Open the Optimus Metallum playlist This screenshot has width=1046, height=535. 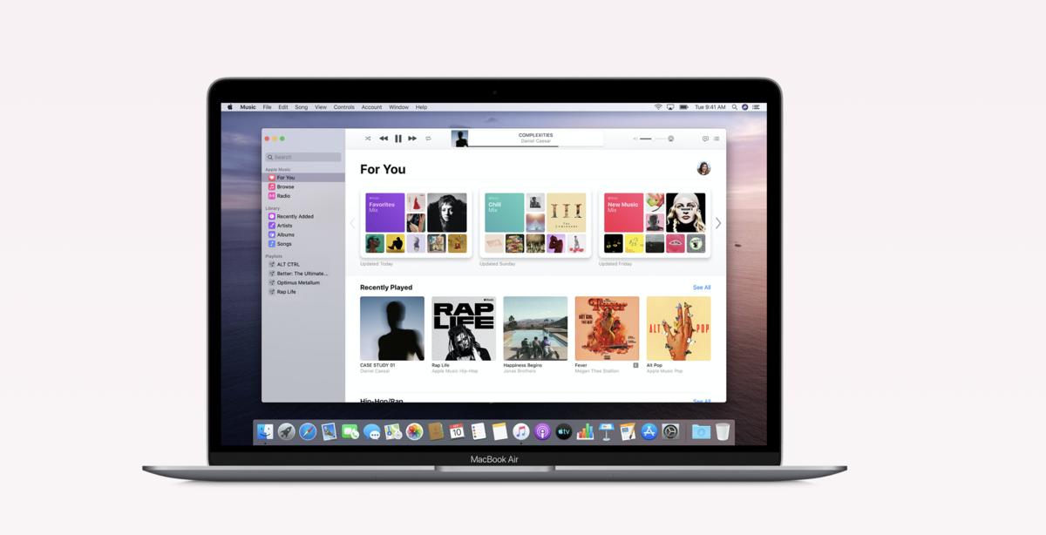[305, 282]
